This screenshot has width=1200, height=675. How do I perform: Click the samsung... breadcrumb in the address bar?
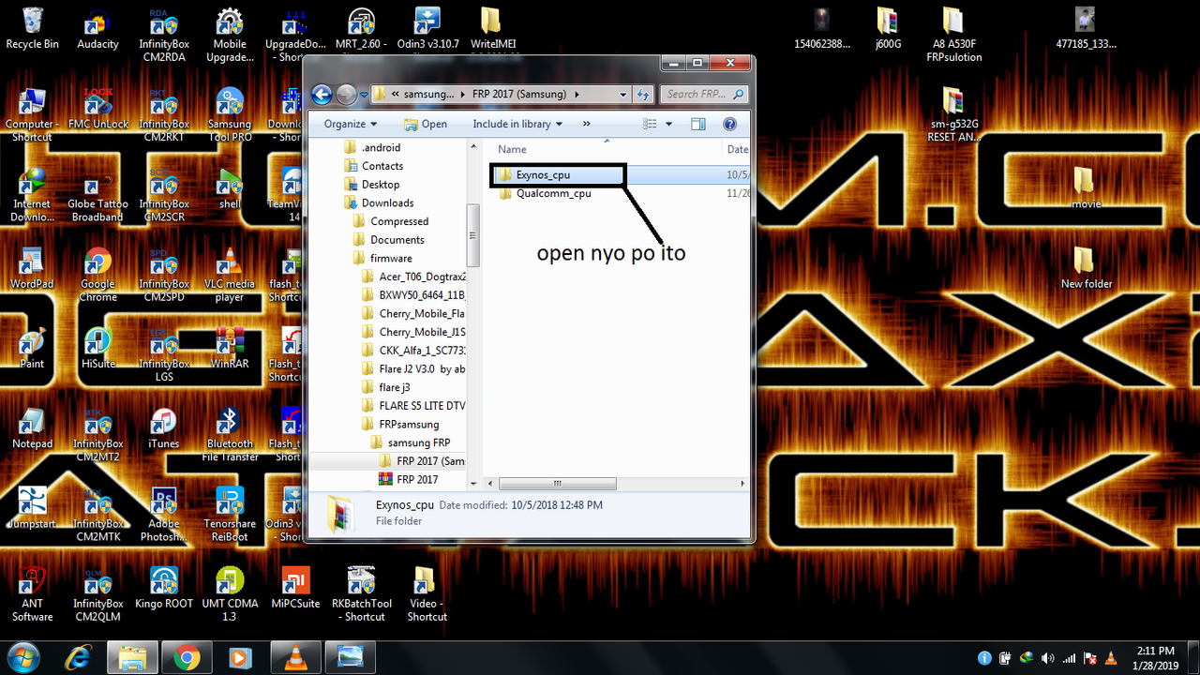pyautogui.click(x=429, y=95)
